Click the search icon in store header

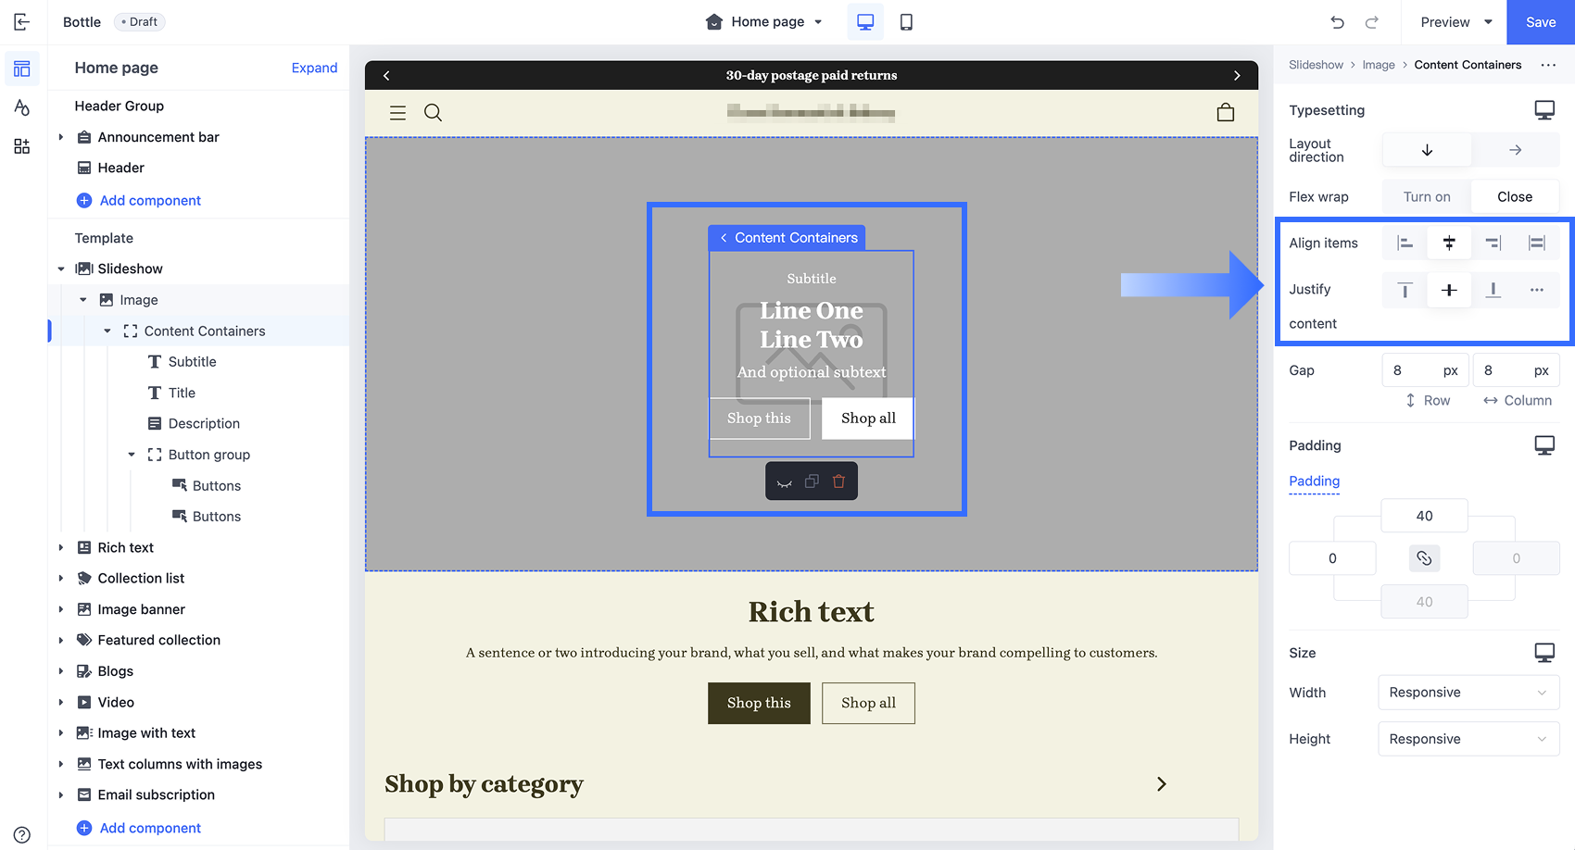pyautogui.click(x=433, y=113)
